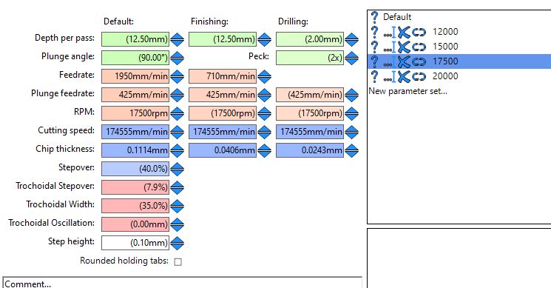This screenshot has width=551, height=288.
Task: Click the link icon on the 17500 set
Action: [x=419, y=62]
